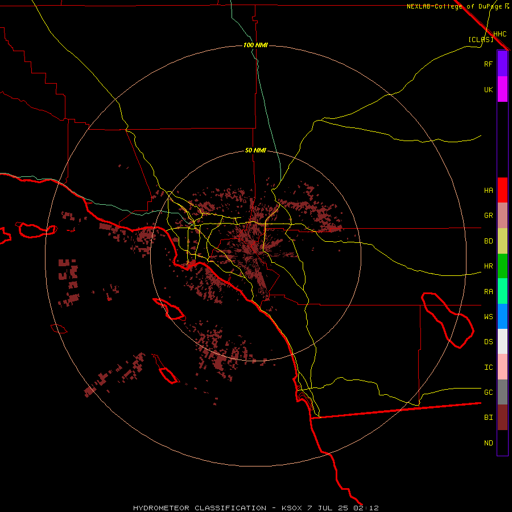Click the [CLAS] label
The image size is (512, 512).
pos(481,39)
